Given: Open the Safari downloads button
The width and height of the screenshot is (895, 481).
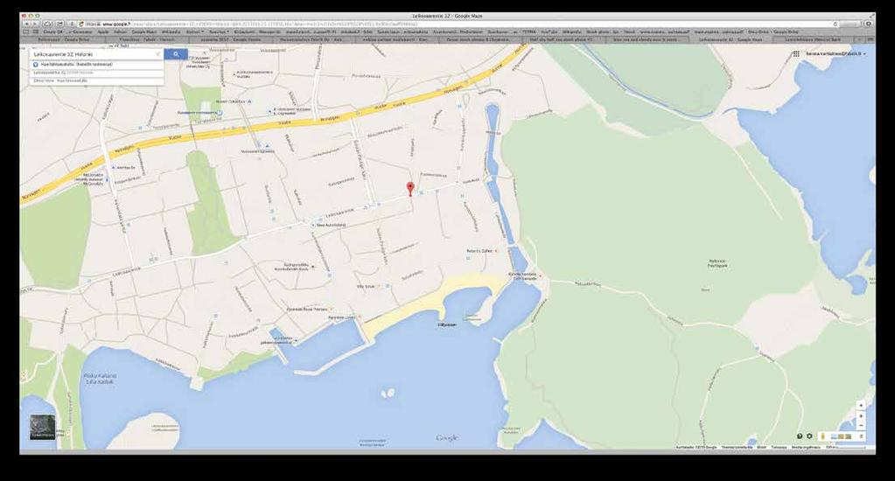Looking at the screenshot, I should [x=869, y=24].
